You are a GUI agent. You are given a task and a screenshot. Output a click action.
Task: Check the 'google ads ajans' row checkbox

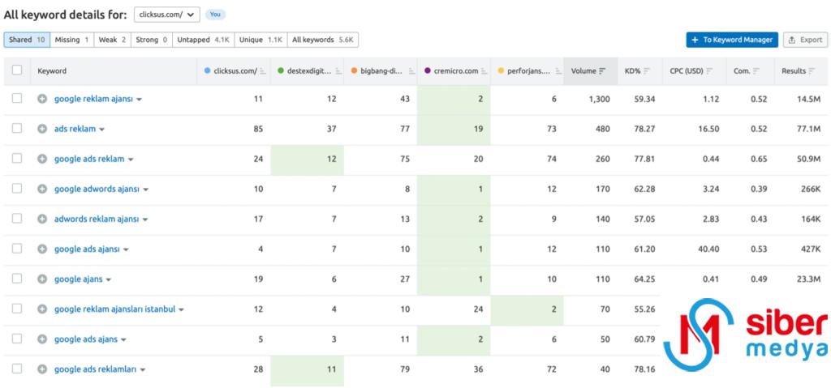[17, 339]
